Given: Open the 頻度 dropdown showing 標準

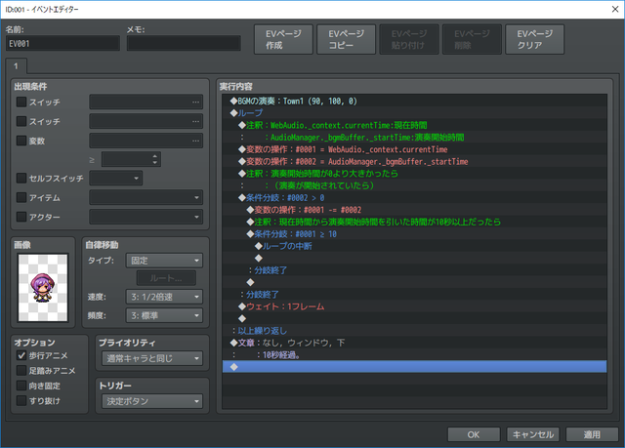Looking at the screenshot, I should click(164, 315).
